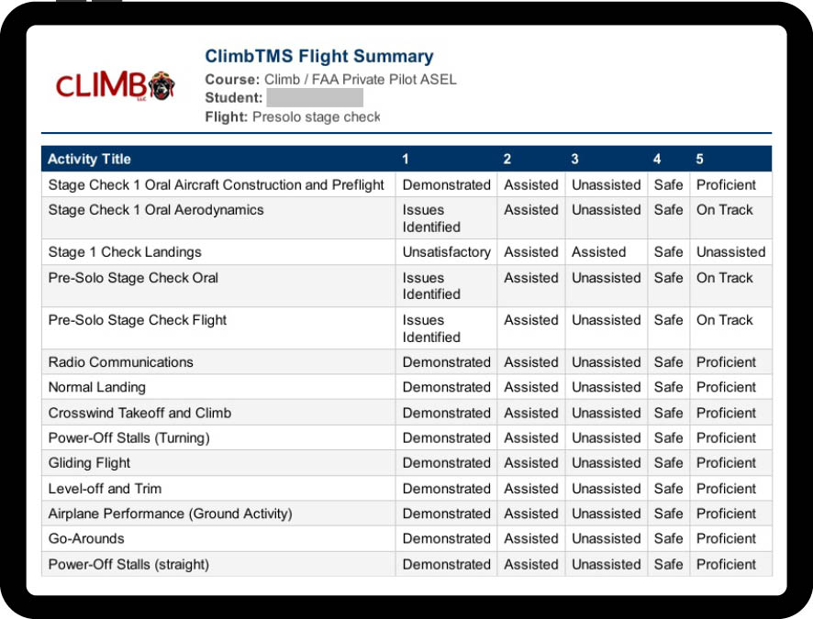
Task: Click Unassisted in Power-Off Stalls (Turning) row
Action: coord(607,438)
